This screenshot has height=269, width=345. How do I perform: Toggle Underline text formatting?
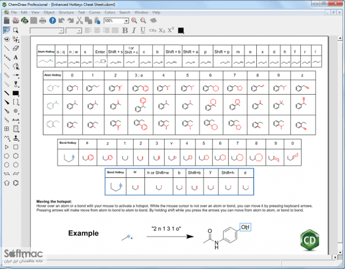(143, 30)
